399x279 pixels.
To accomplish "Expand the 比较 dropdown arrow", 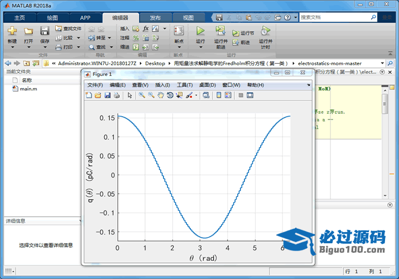I will [x=78, y=38].
